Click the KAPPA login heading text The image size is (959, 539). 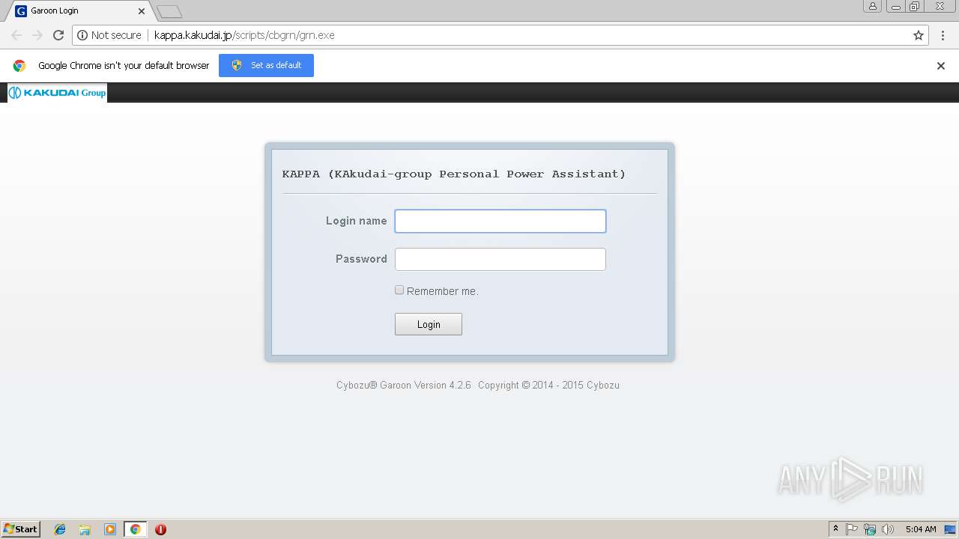click(454, 174)
